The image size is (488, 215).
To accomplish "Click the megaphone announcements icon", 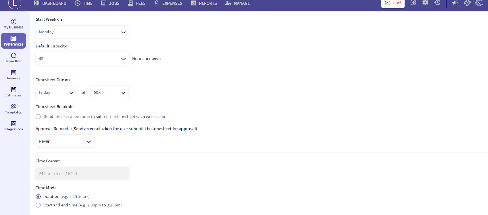I will pyautogui.click(x=455, y=3).
